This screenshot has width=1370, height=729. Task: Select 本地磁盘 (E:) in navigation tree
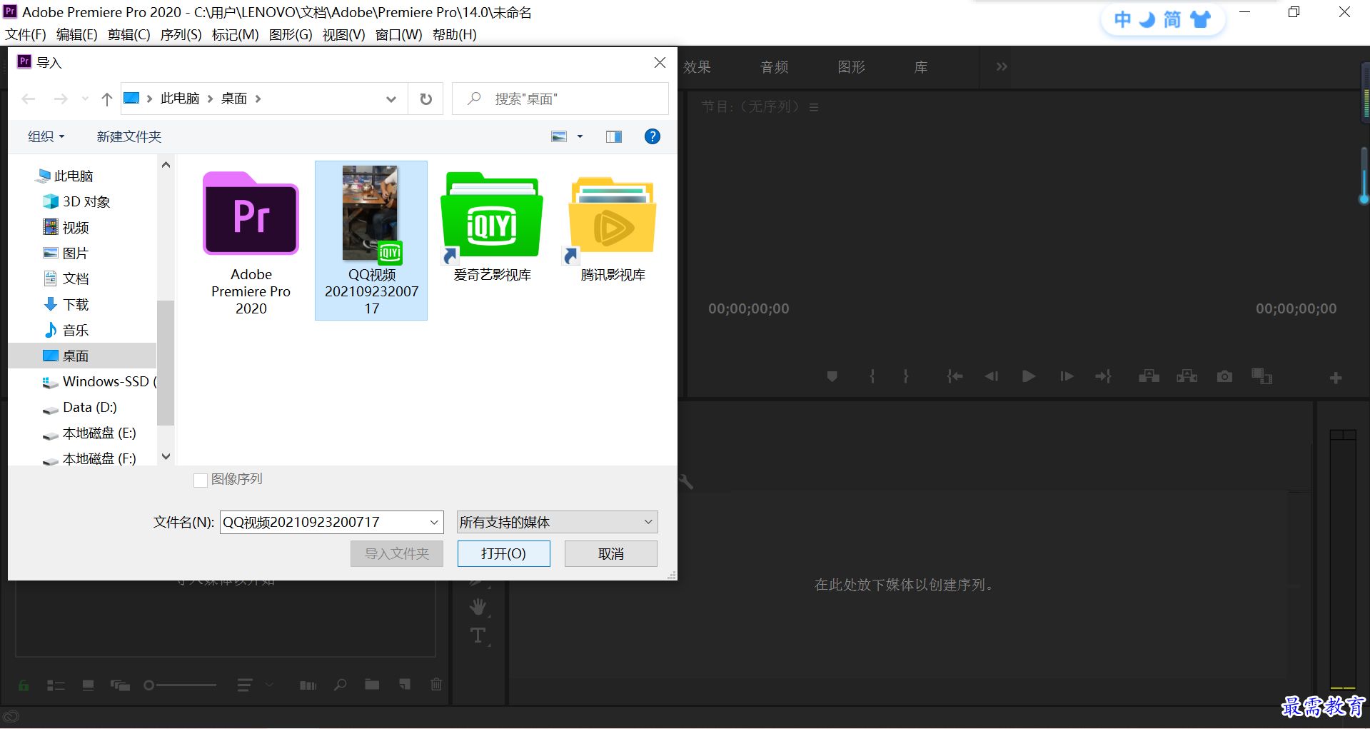(x=89, y=433)
